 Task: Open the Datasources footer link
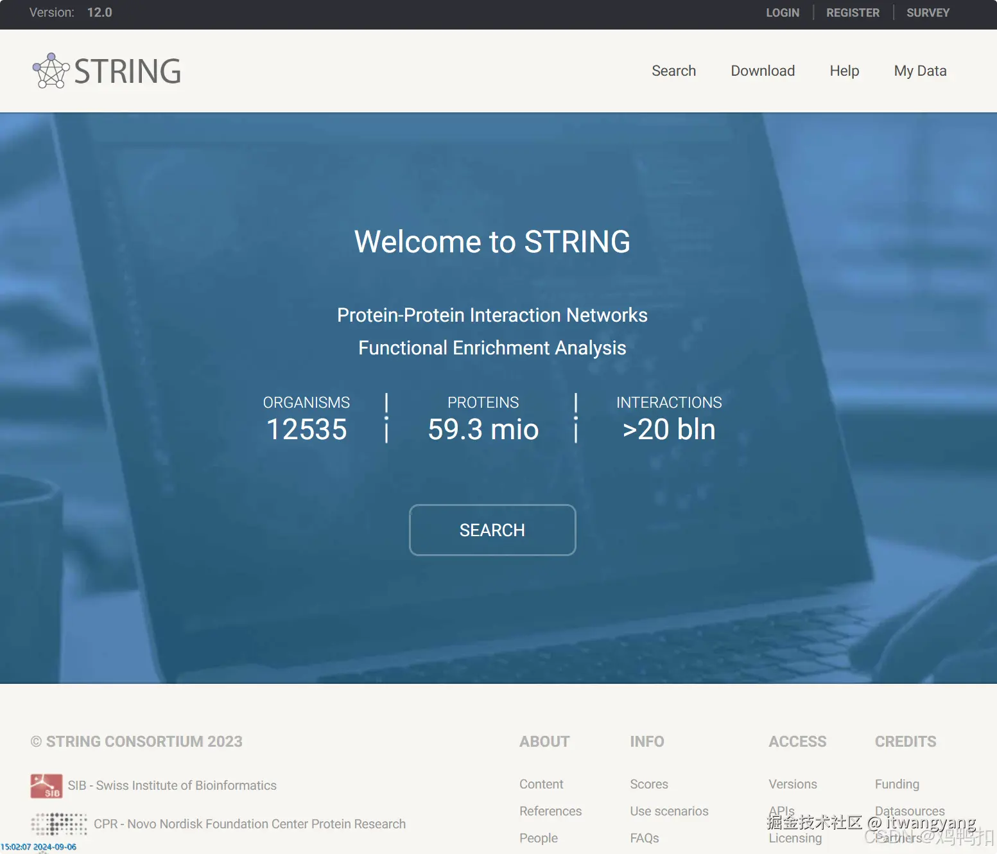[x=910, y=811]
